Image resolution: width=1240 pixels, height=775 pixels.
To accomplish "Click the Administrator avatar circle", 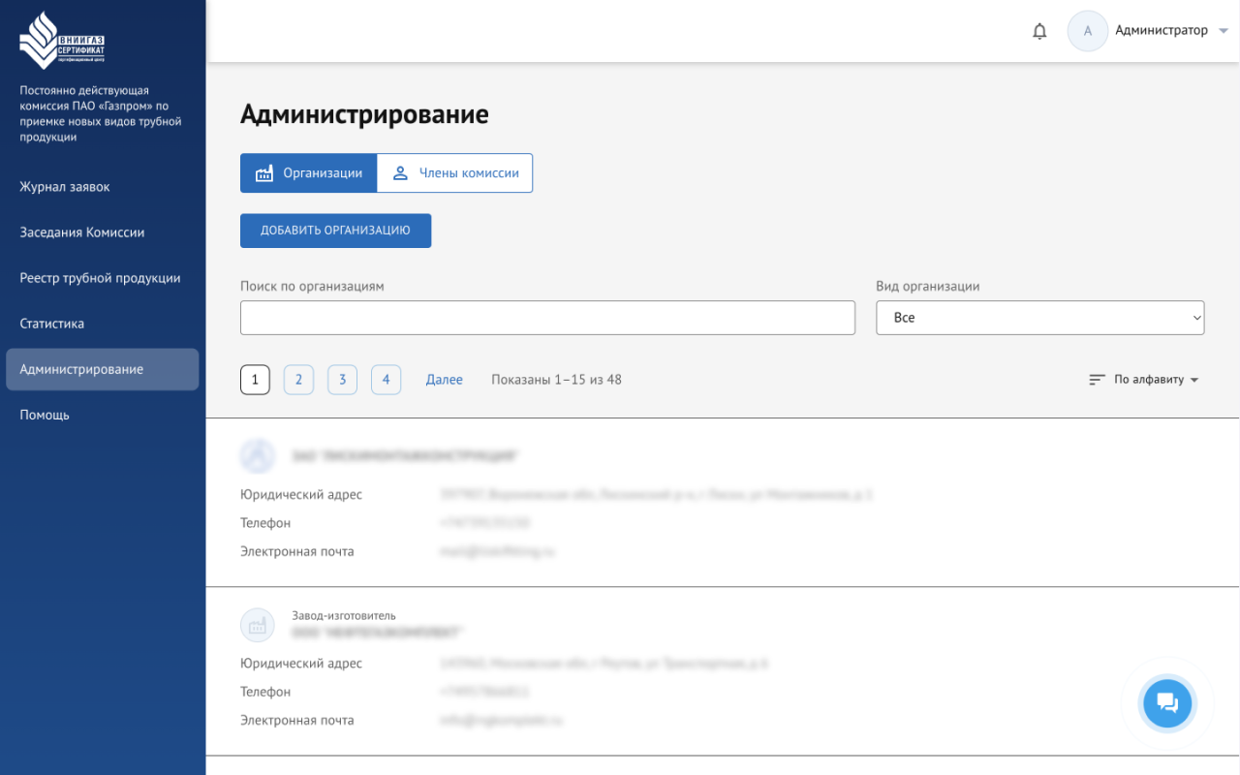I will [1087, 31].
